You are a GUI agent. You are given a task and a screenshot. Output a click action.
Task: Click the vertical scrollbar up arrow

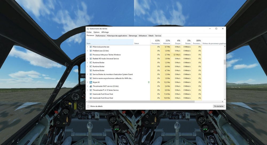(x=225, y=46)
